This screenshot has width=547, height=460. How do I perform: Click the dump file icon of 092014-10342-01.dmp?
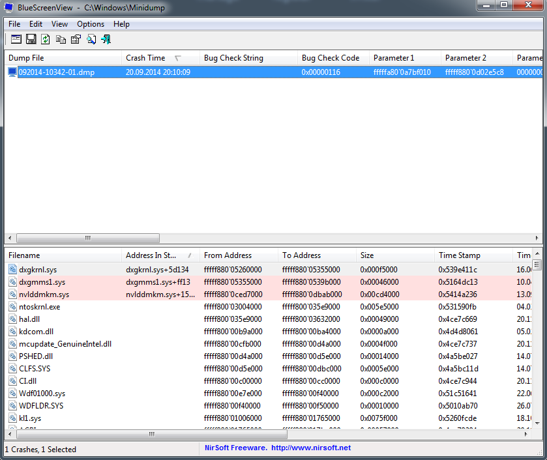click(12, 72)
